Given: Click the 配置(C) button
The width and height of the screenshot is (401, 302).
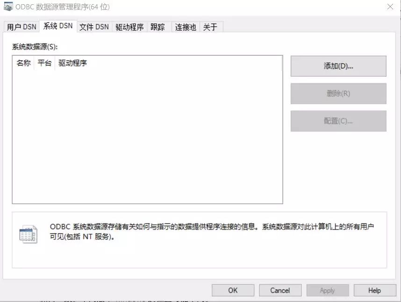Looking at the screenshot, I should [338, 121].
